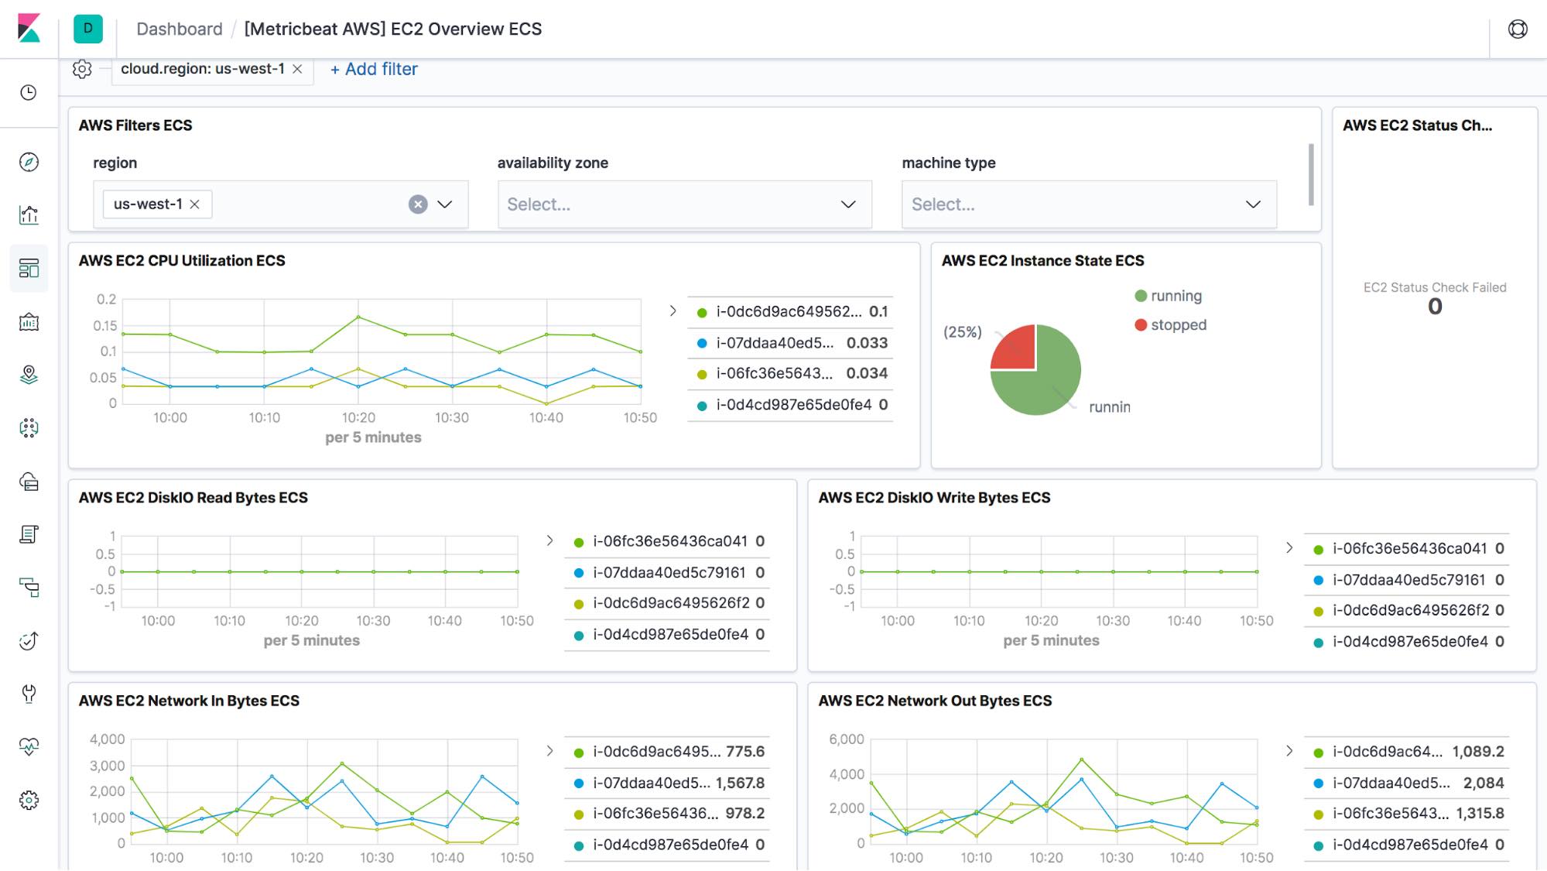This screenshot has width=1547, height=871.
Task: Select Dashboard menu item in breadcrumb
Action: 180,28
